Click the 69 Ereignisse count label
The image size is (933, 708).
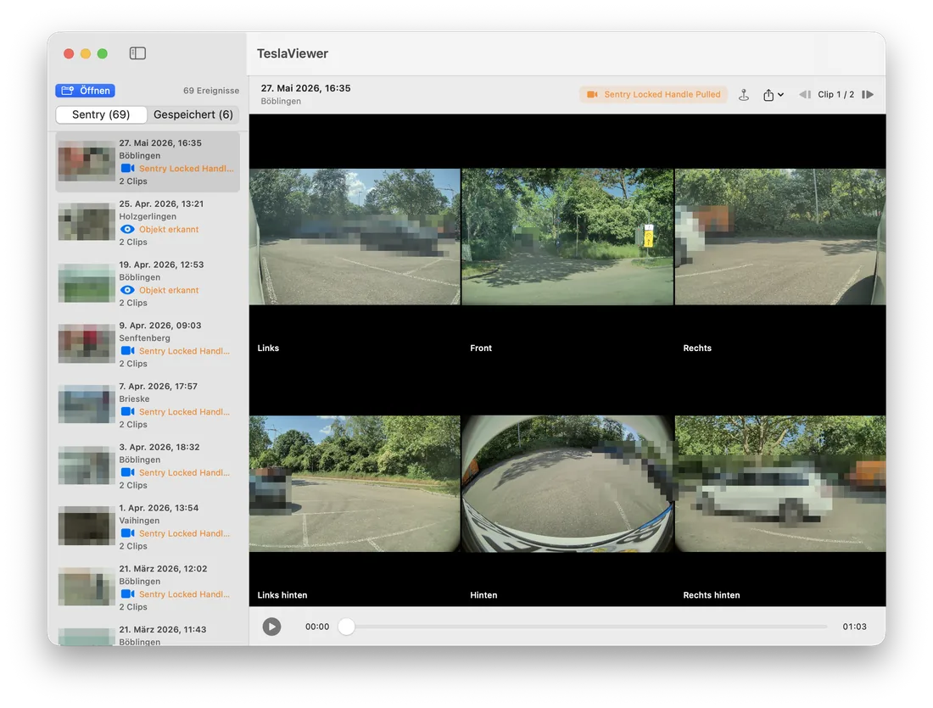coord(211,91)
